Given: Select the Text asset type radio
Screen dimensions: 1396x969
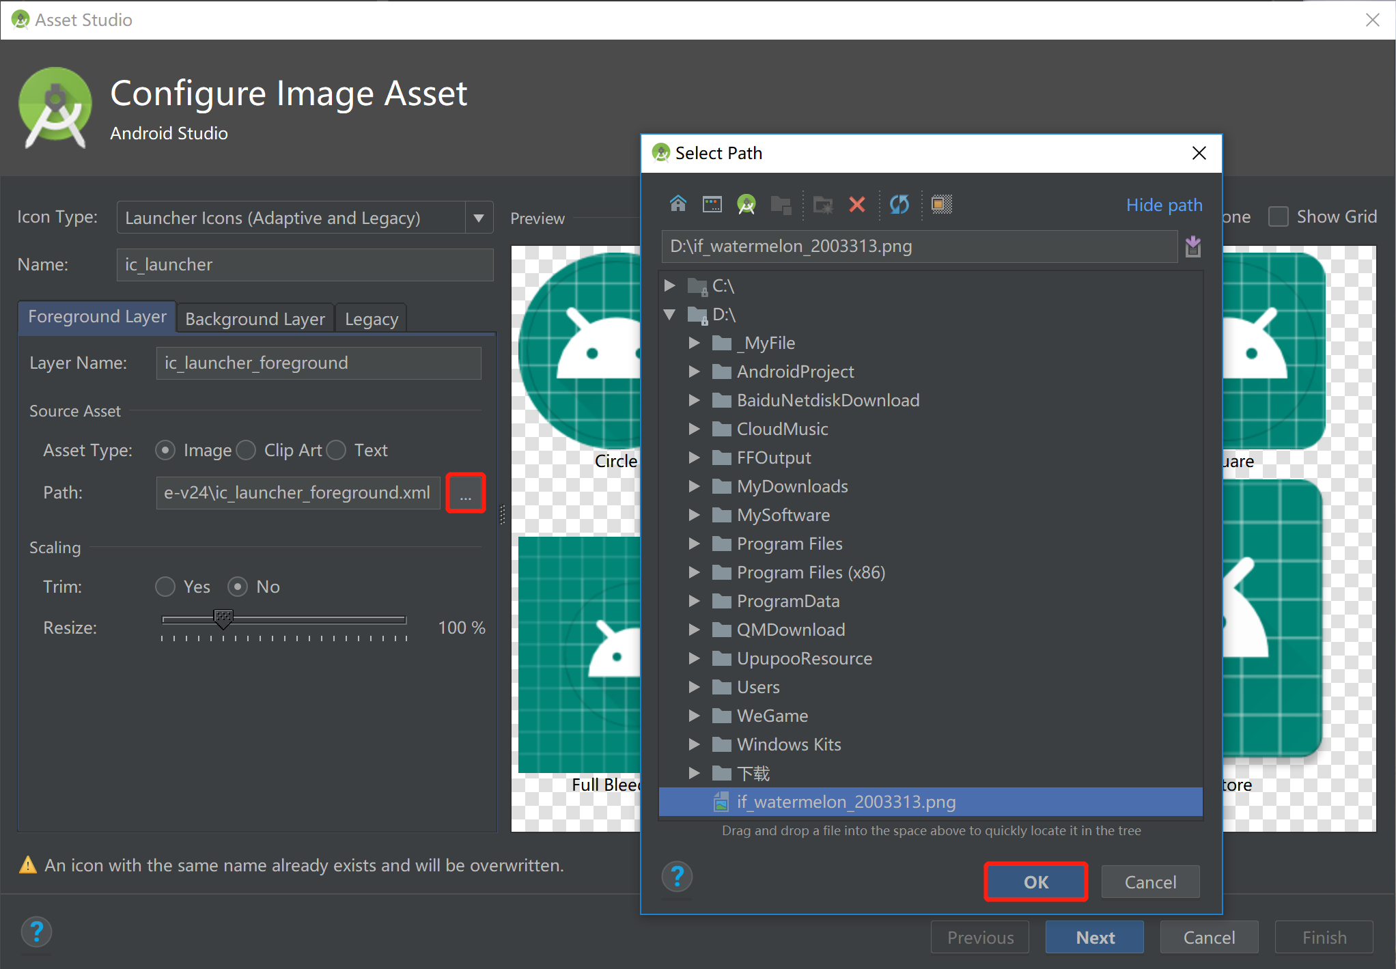Looking at the screenshot, I should click(x=336, y=450).
